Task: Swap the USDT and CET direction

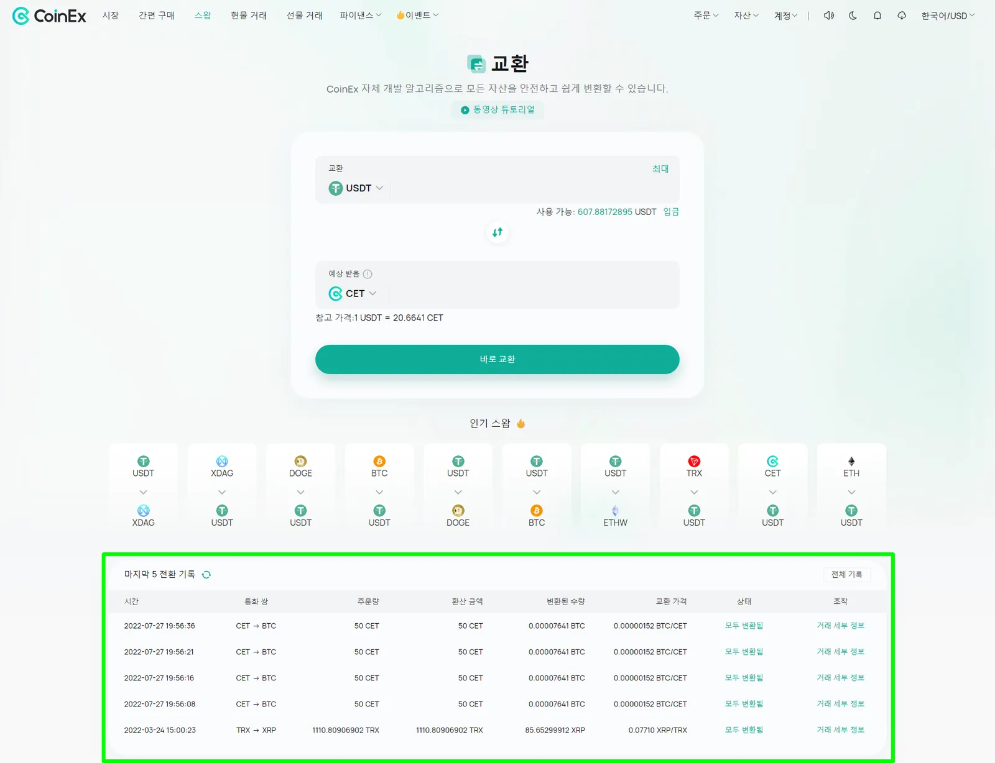Action: click(497, 232)
